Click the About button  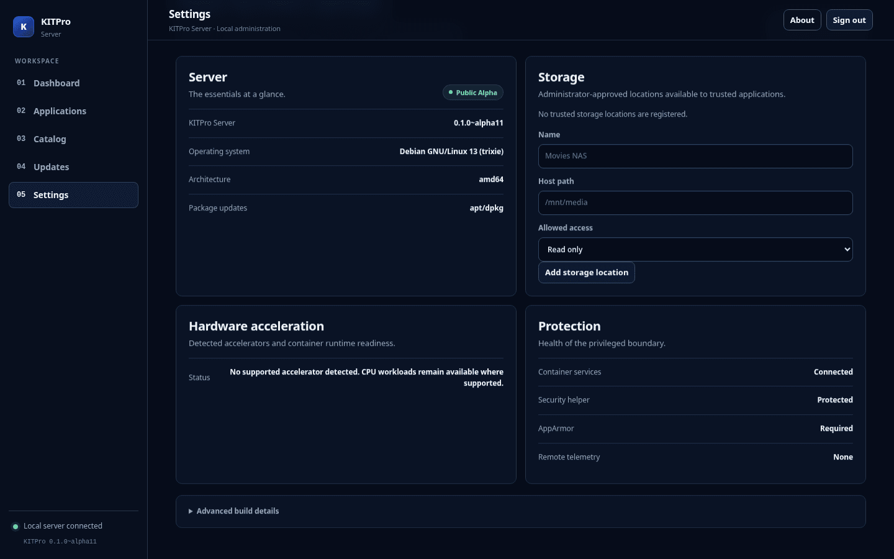802,20
